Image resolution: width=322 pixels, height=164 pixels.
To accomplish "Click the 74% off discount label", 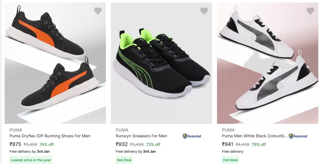I will [x=47, y=144].
